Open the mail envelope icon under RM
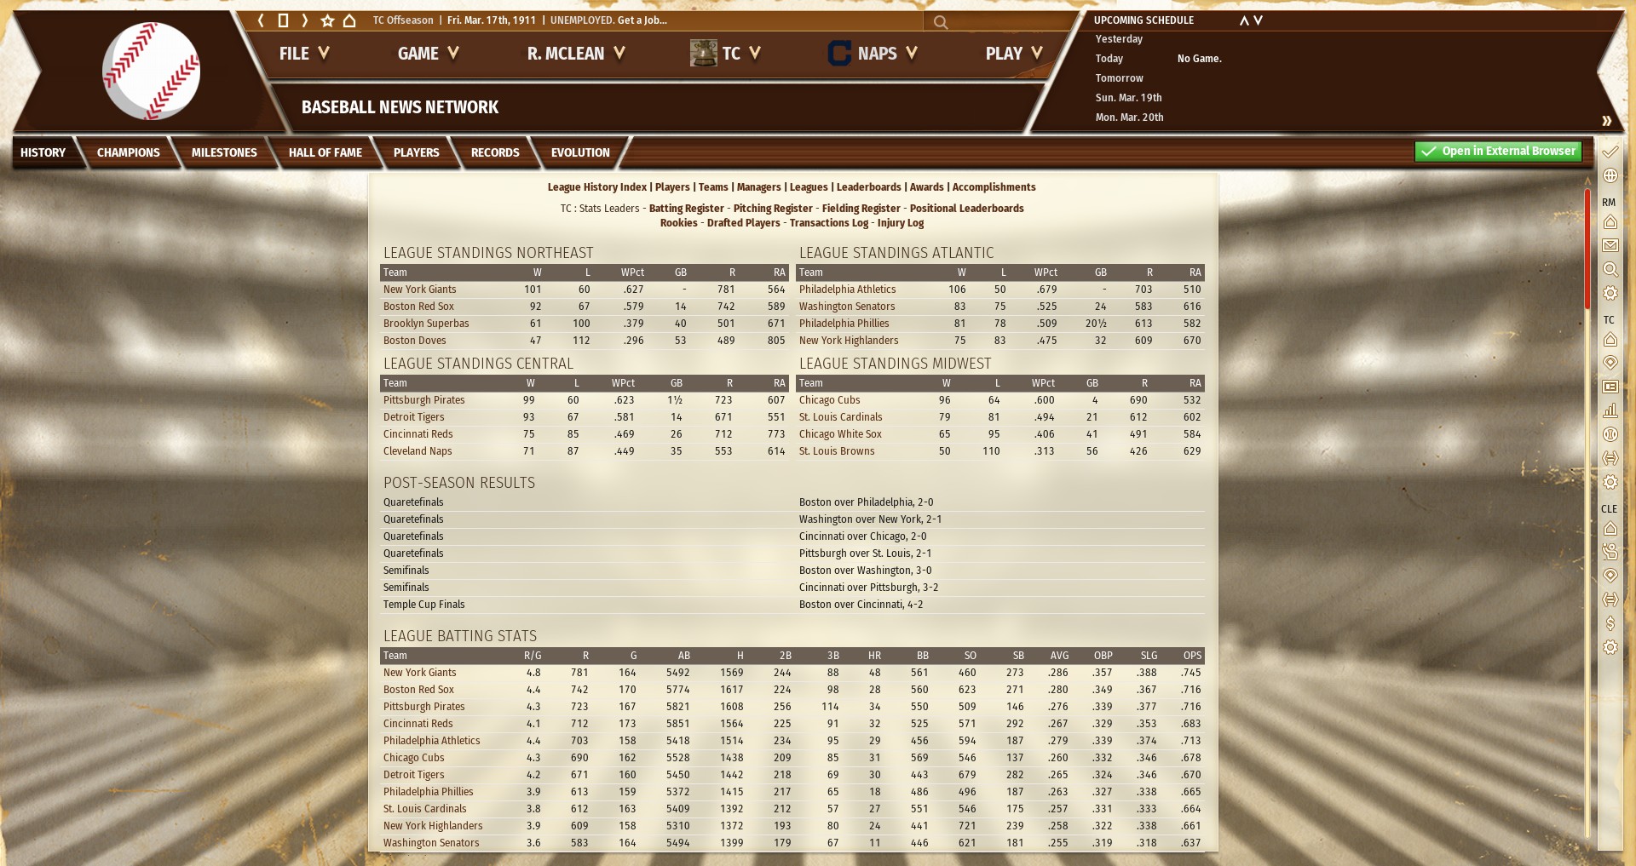The width and height of the screenshot is (1636, 866). pos(1610,245)
